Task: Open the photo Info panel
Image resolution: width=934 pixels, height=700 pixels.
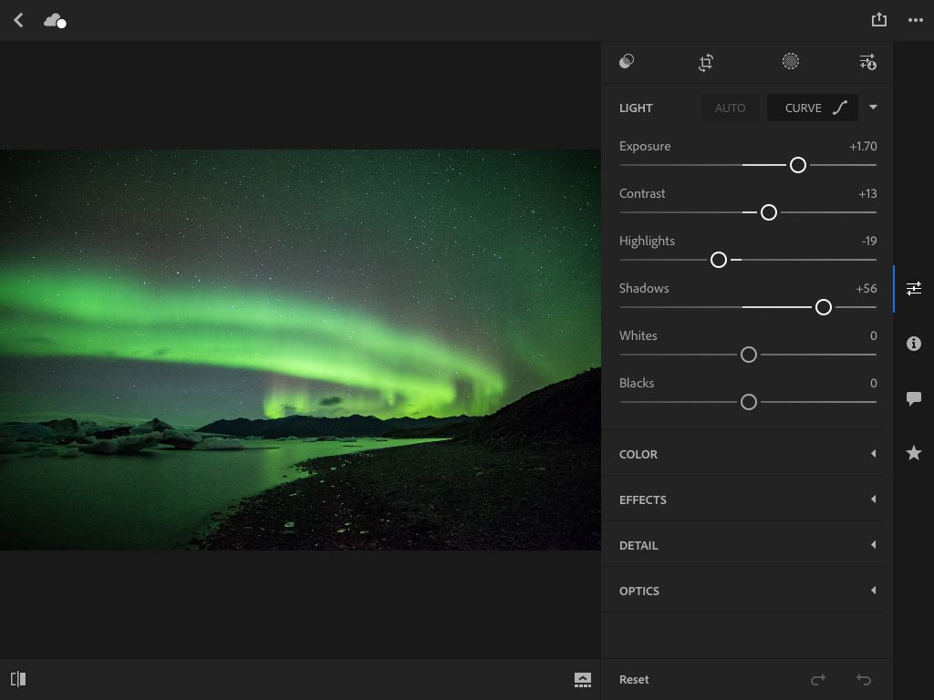Action: (913, 344)
